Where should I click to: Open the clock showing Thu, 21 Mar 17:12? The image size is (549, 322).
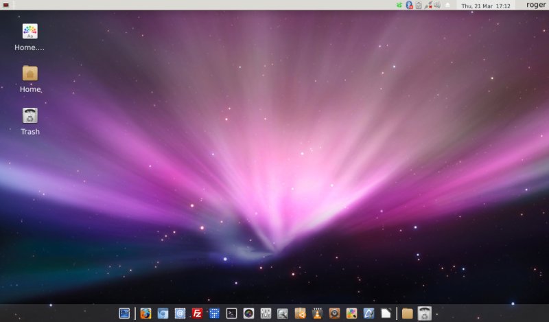[486, 6]
